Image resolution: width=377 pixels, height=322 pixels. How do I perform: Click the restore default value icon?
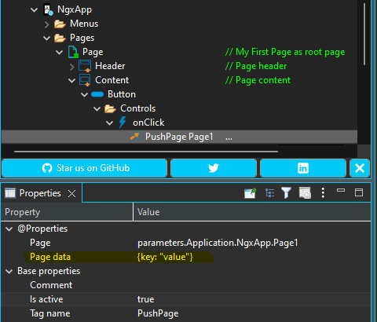pos(305,193)
